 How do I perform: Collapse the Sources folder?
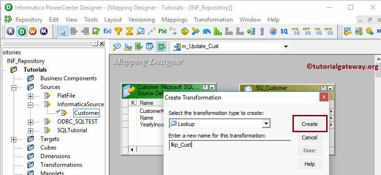[x=14, y=87]
